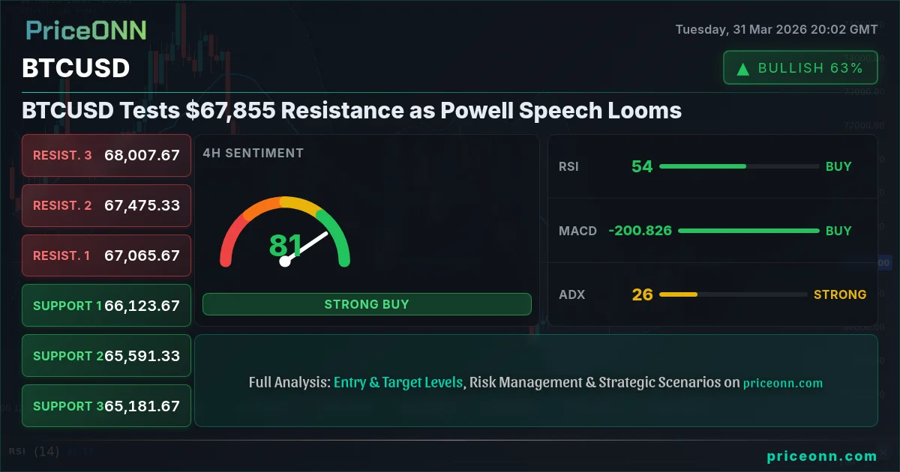Image resolution: width=900 pixels, height=472 pixels.
Task: Click the PriceONN logo
Action: pos(86,30)
